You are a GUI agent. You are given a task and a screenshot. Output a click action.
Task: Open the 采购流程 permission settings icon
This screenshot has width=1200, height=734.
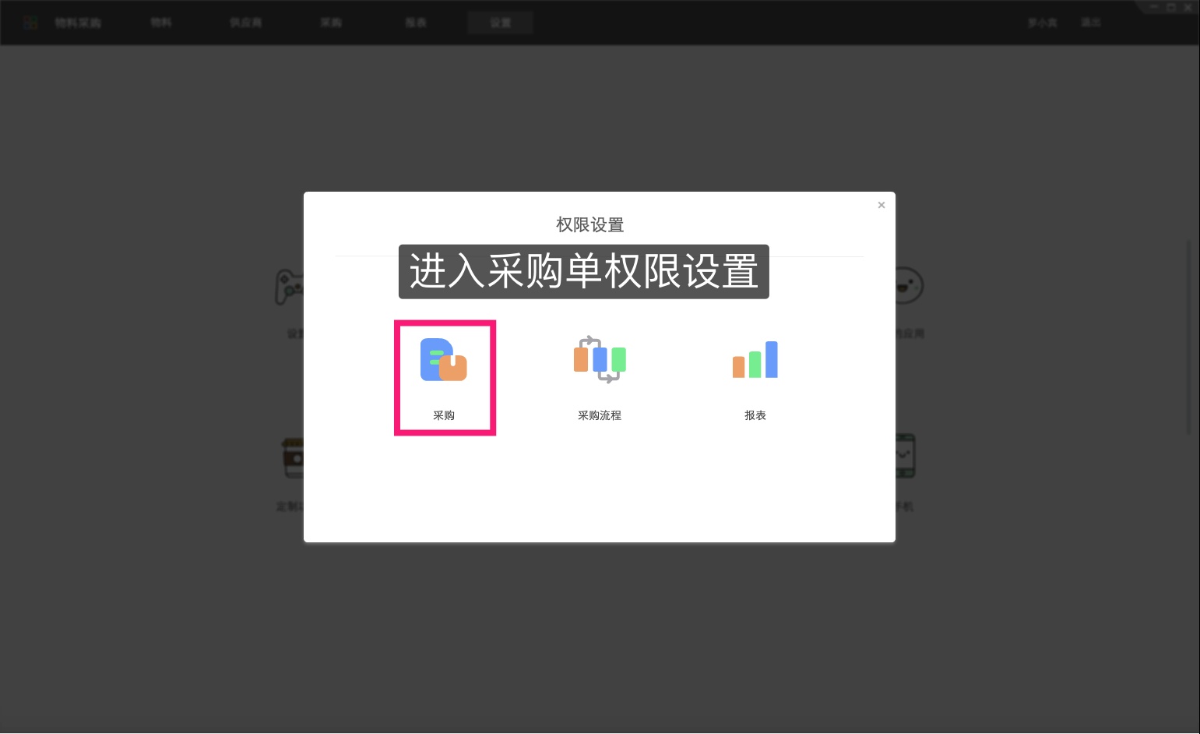599,360
